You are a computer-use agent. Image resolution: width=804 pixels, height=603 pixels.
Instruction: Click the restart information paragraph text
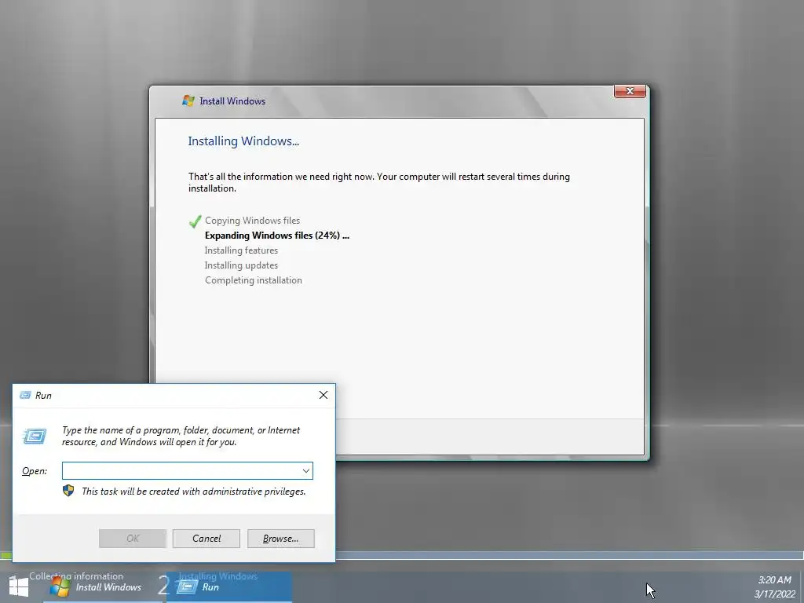pyautogui.click(x=379, y=182)
